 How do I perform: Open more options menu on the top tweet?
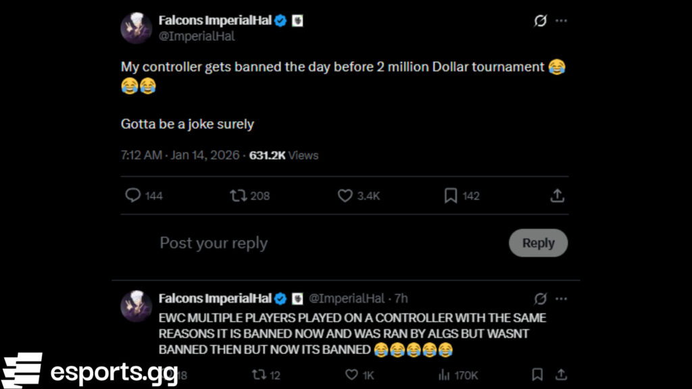click(x=561, y=21)
